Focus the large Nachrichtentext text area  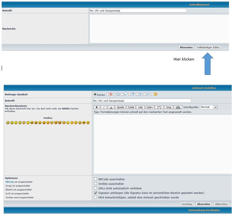coord(162,144)
